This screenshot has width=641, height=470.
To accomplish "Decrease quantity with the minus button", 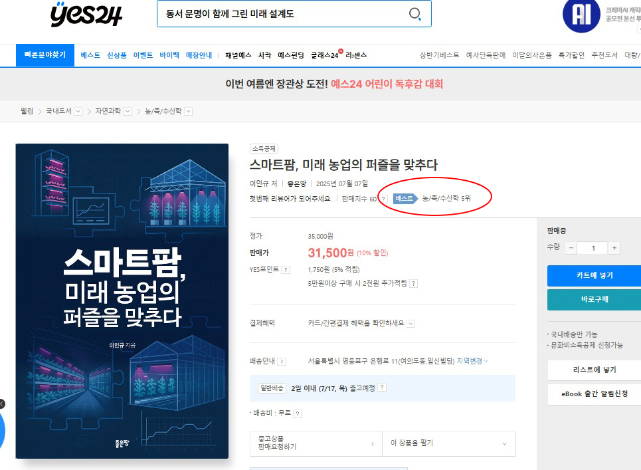I will coord(571,248).
